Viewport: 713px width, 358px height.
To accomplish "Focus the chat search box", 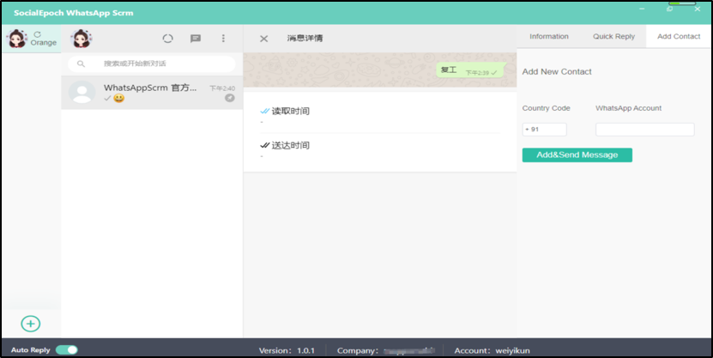I will click(x=152, y=64).
